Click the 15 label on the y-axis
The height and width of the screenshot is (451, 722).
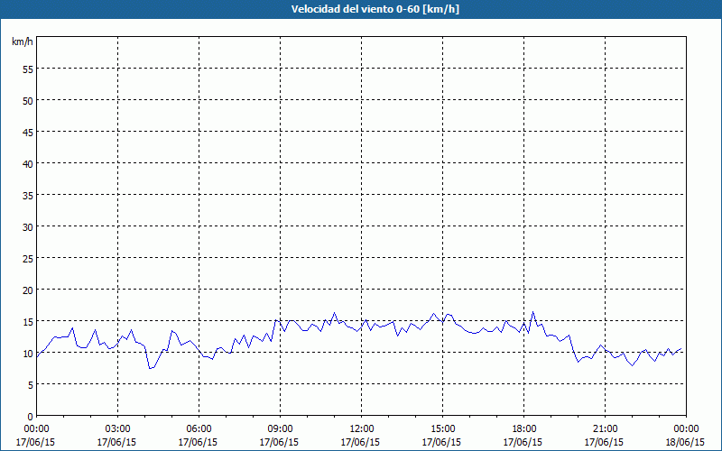(x=28, y=322)
